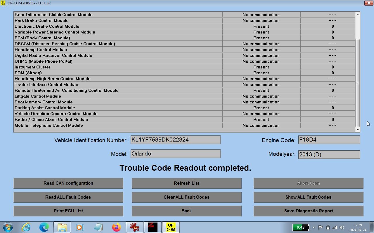The width and height of the screenshot is (374, 233).
Task: Click Refresh List button
Action: [x=186, y=183]
